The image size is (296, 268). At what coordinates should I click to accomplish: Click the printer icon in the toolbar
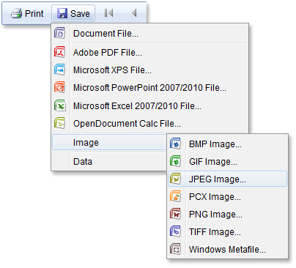point(16,14)
